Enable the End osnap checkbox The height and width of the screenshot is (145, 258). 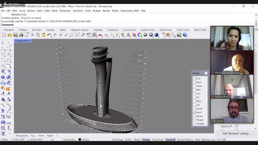point(194,79)
